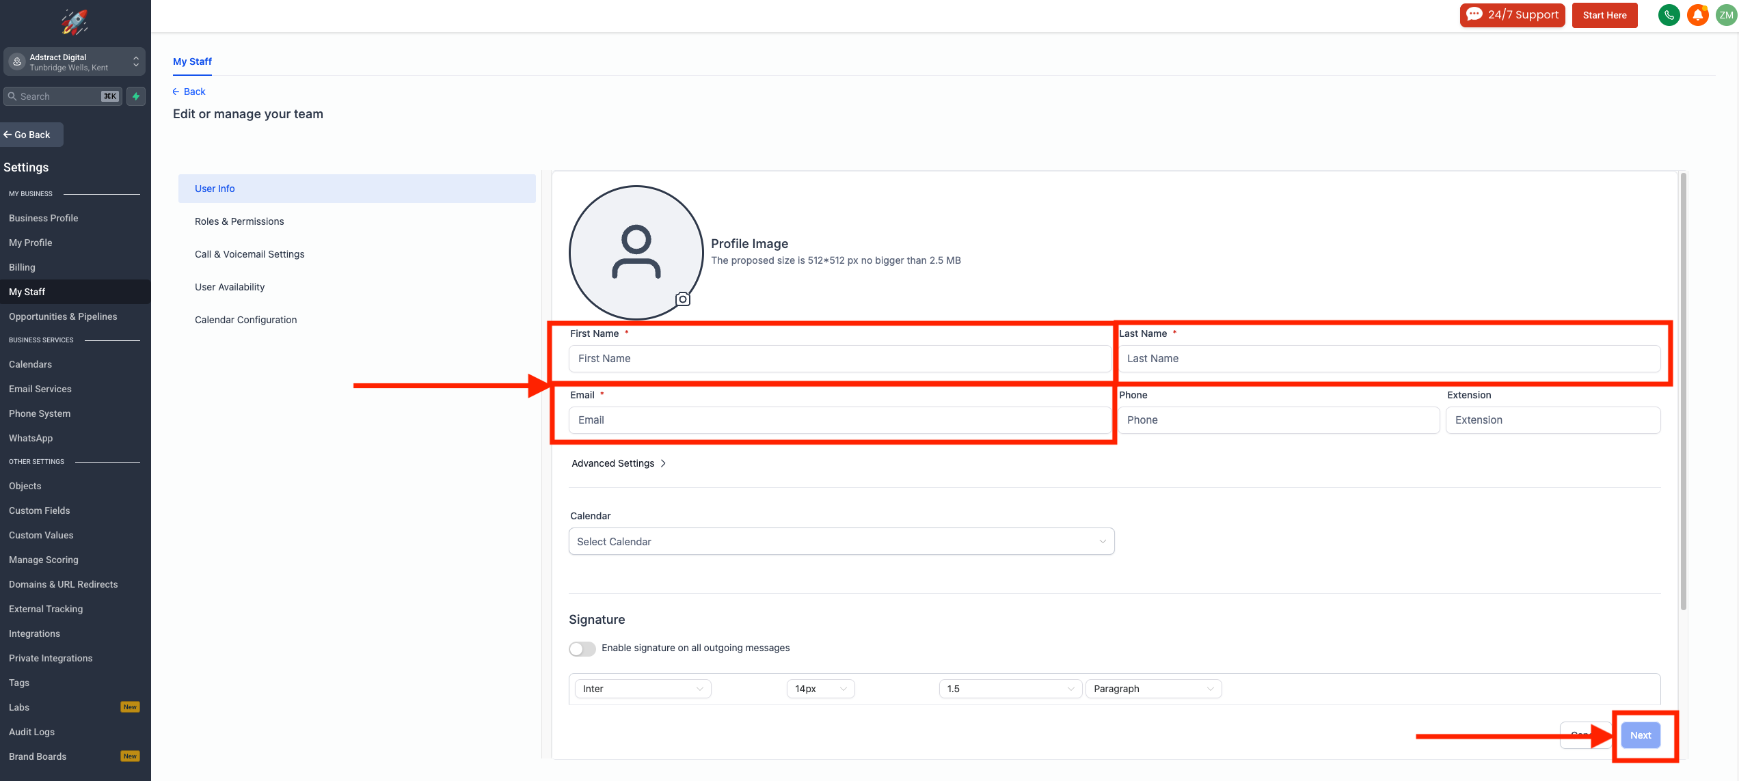Click the camera icon on profile image
Viewport: 1739px width, 781px height.
pyautogui.click(x=682, y=299)
